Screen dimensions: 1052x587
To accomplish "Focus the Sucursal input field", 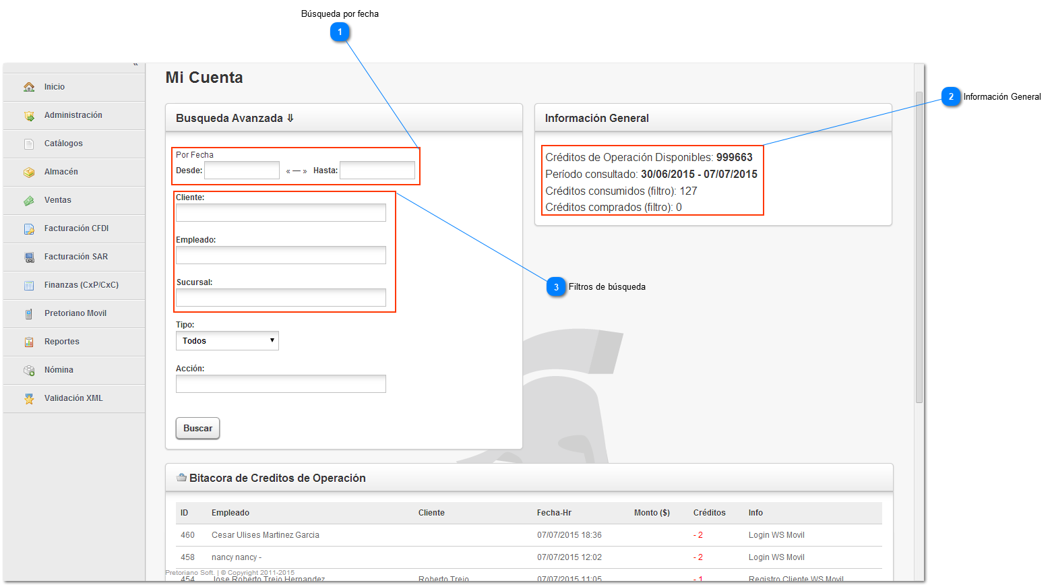I will (281, 298).
